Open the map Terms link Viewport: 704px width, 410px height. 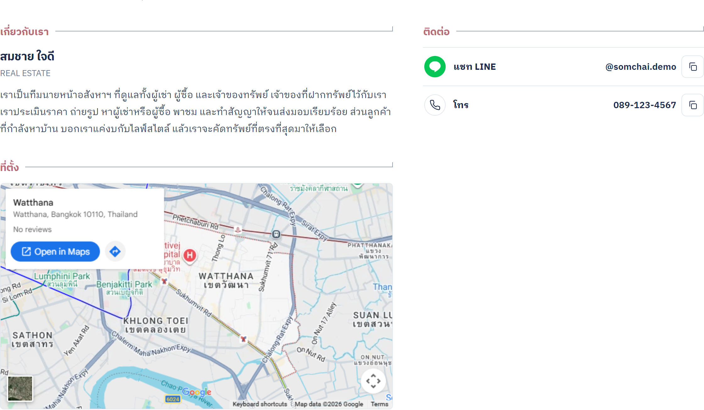coord(379,404)
